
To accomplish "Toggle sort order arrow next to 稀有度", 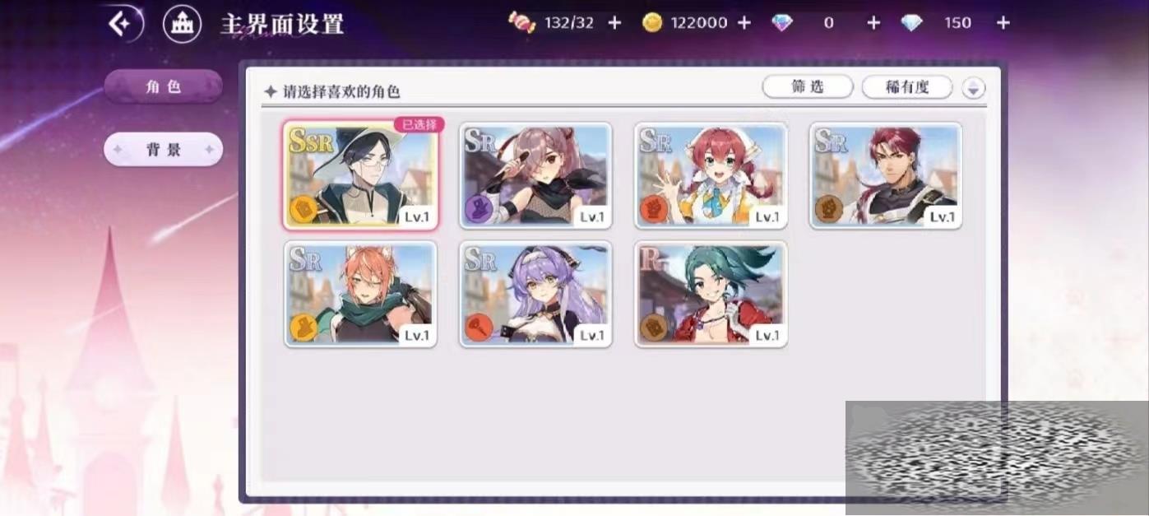I will (x=974, y=88).
